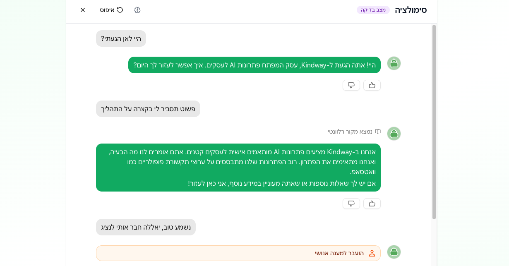Select the user message asking for a representative

click(x=146, y=227)
